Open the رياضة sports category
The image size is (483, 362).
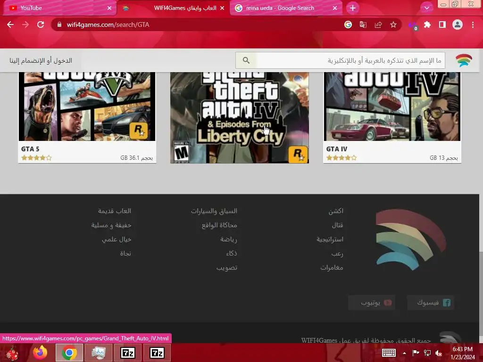point(229,239)
